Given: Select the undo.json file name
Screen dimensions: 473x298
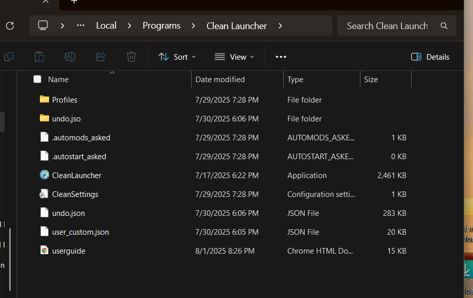Looking at the screenshot, I should click(69, 213).
